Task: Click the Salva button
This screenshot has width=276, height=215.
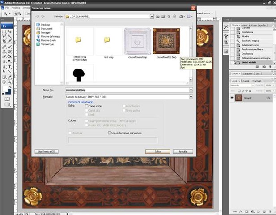Action: pyautogui.click(x=157, y=152)
